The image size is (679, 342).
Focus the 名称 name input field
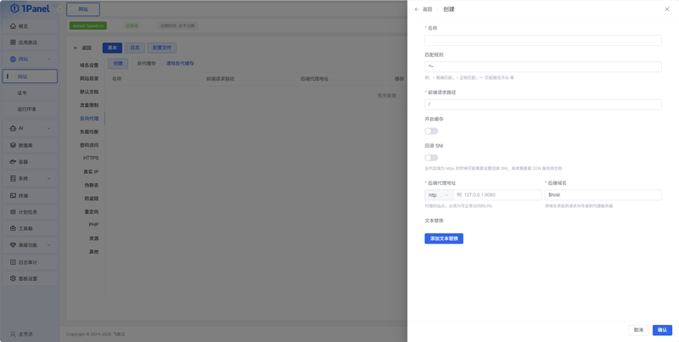tap(543, 40)
